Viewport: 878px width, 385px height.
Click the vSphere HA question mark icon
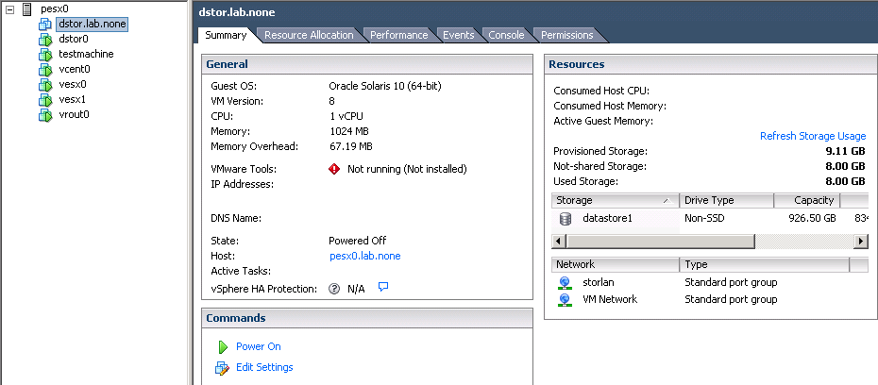click(334, 289)
